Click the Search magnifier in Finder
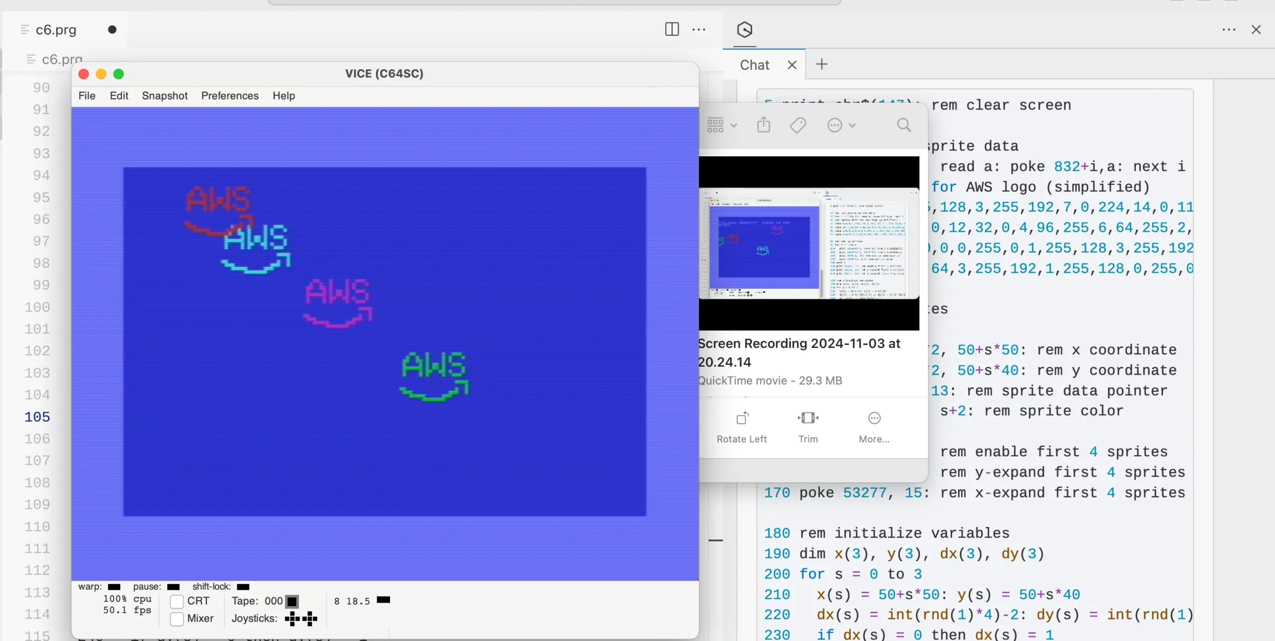Viewport: 1275px width, 641px height. click(904, 125)
